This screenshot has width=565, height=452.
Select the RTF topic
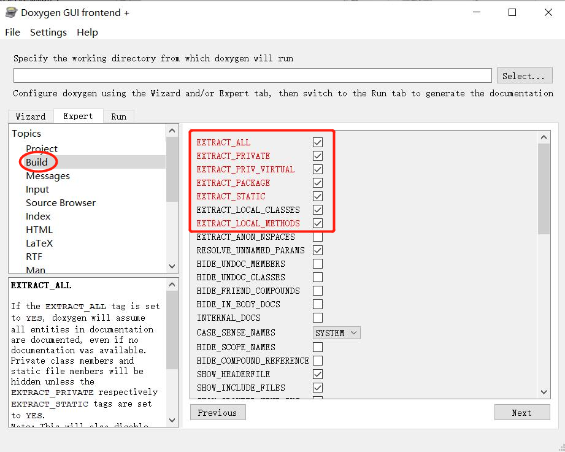(x=34, y=257)
